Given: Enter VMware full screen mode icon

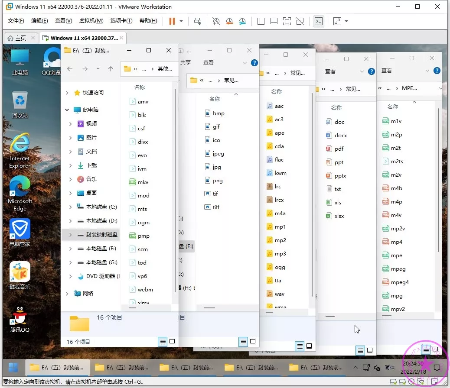Looking at the screenshot, I should pyautogui.click(x=287, y=21).
